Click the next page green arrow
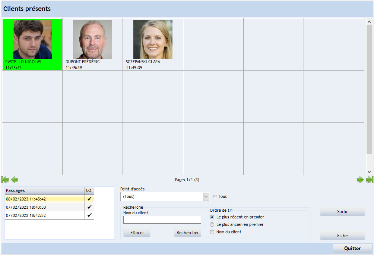Image resolution: width=374 pixels, height=255 pixels. pyautogui.click(x=360, y=180)
